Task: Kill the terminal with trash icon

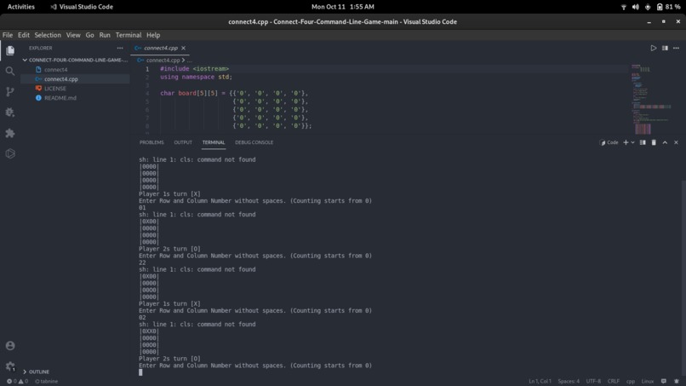Action: click(x=654, y=142)
